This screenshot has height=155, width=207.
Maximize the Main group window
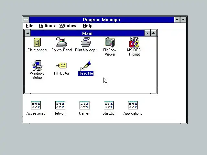coord(153,33)
